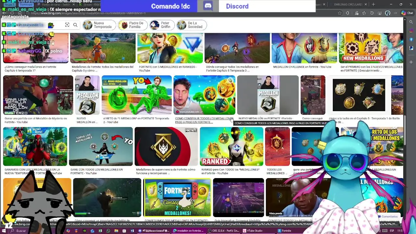Screen dimensions: 416x234
Task: Select Padre De Familia filter chip
Action: (132, 25)
